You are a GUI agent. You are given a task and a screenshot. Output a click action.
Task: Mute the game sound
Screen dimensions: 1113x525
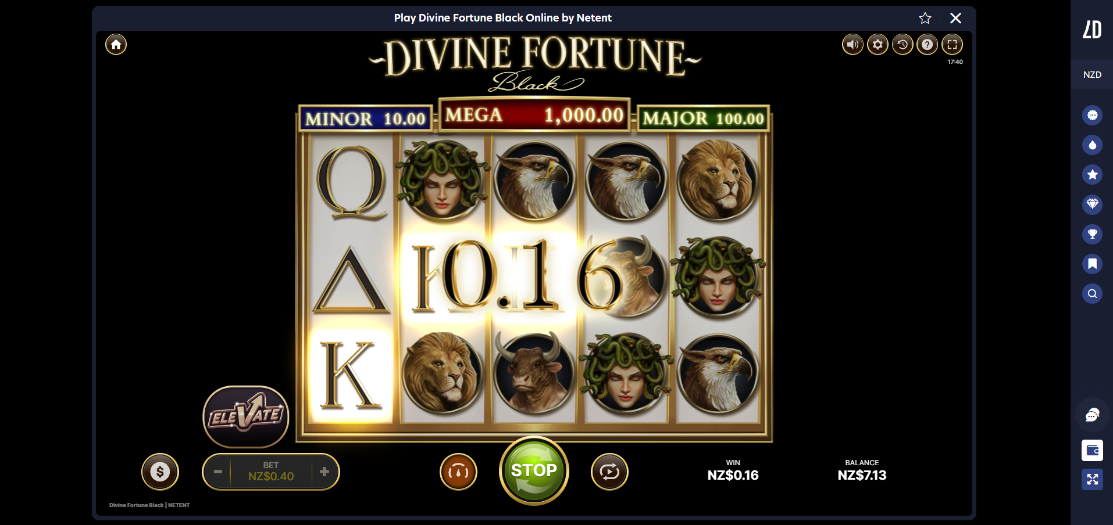click(852, 45)
